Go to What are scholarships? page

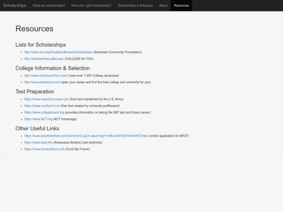[x=49, y=6]
